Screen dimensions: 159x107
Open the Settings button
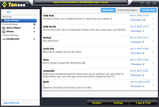[118, 103]
